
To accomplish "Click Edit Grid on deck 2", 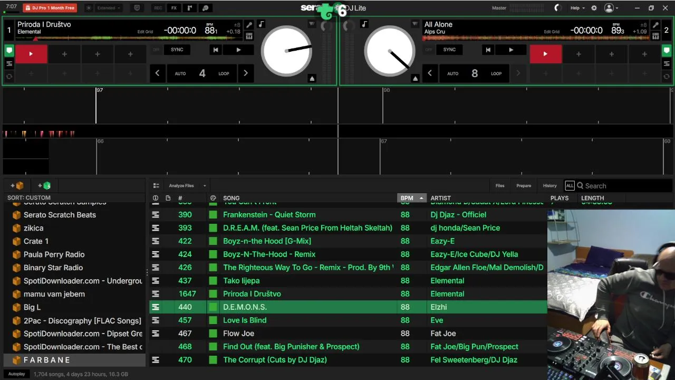I will [x=552, y=32].
